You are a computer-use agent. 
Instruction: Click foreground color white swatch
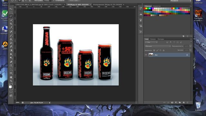click(x=10, y=87)
